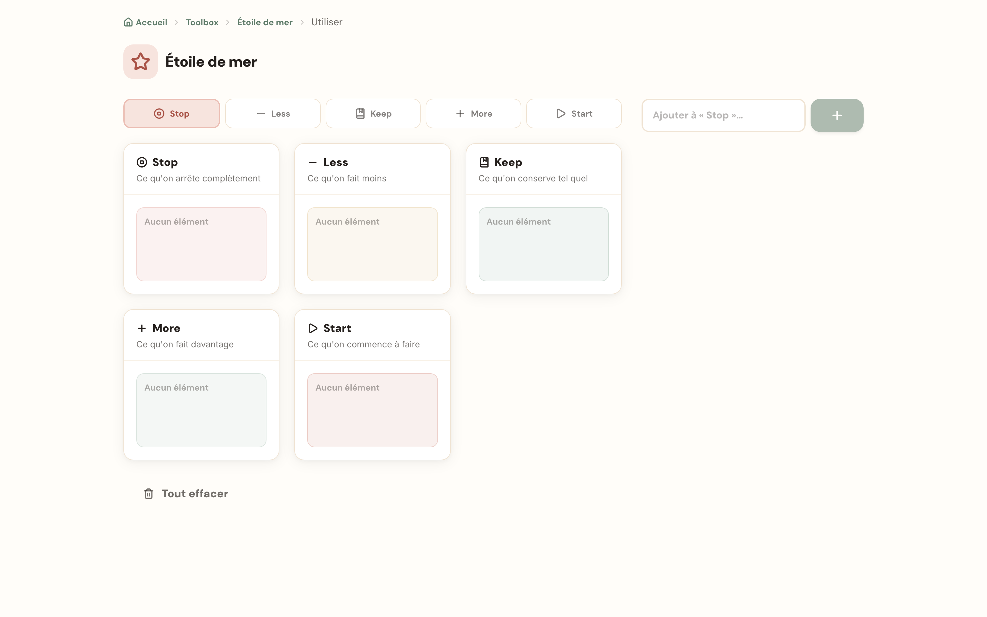The image size is (987, 617).
Task: Select the Keep category tab
Action: coord(373,114)
